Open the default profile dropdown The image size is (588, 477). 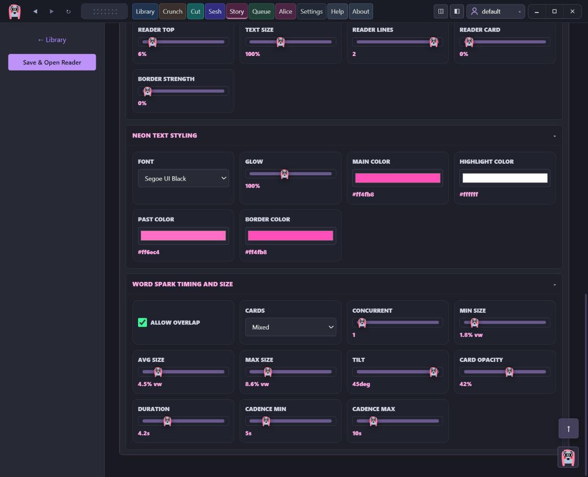tap(495, 12)
